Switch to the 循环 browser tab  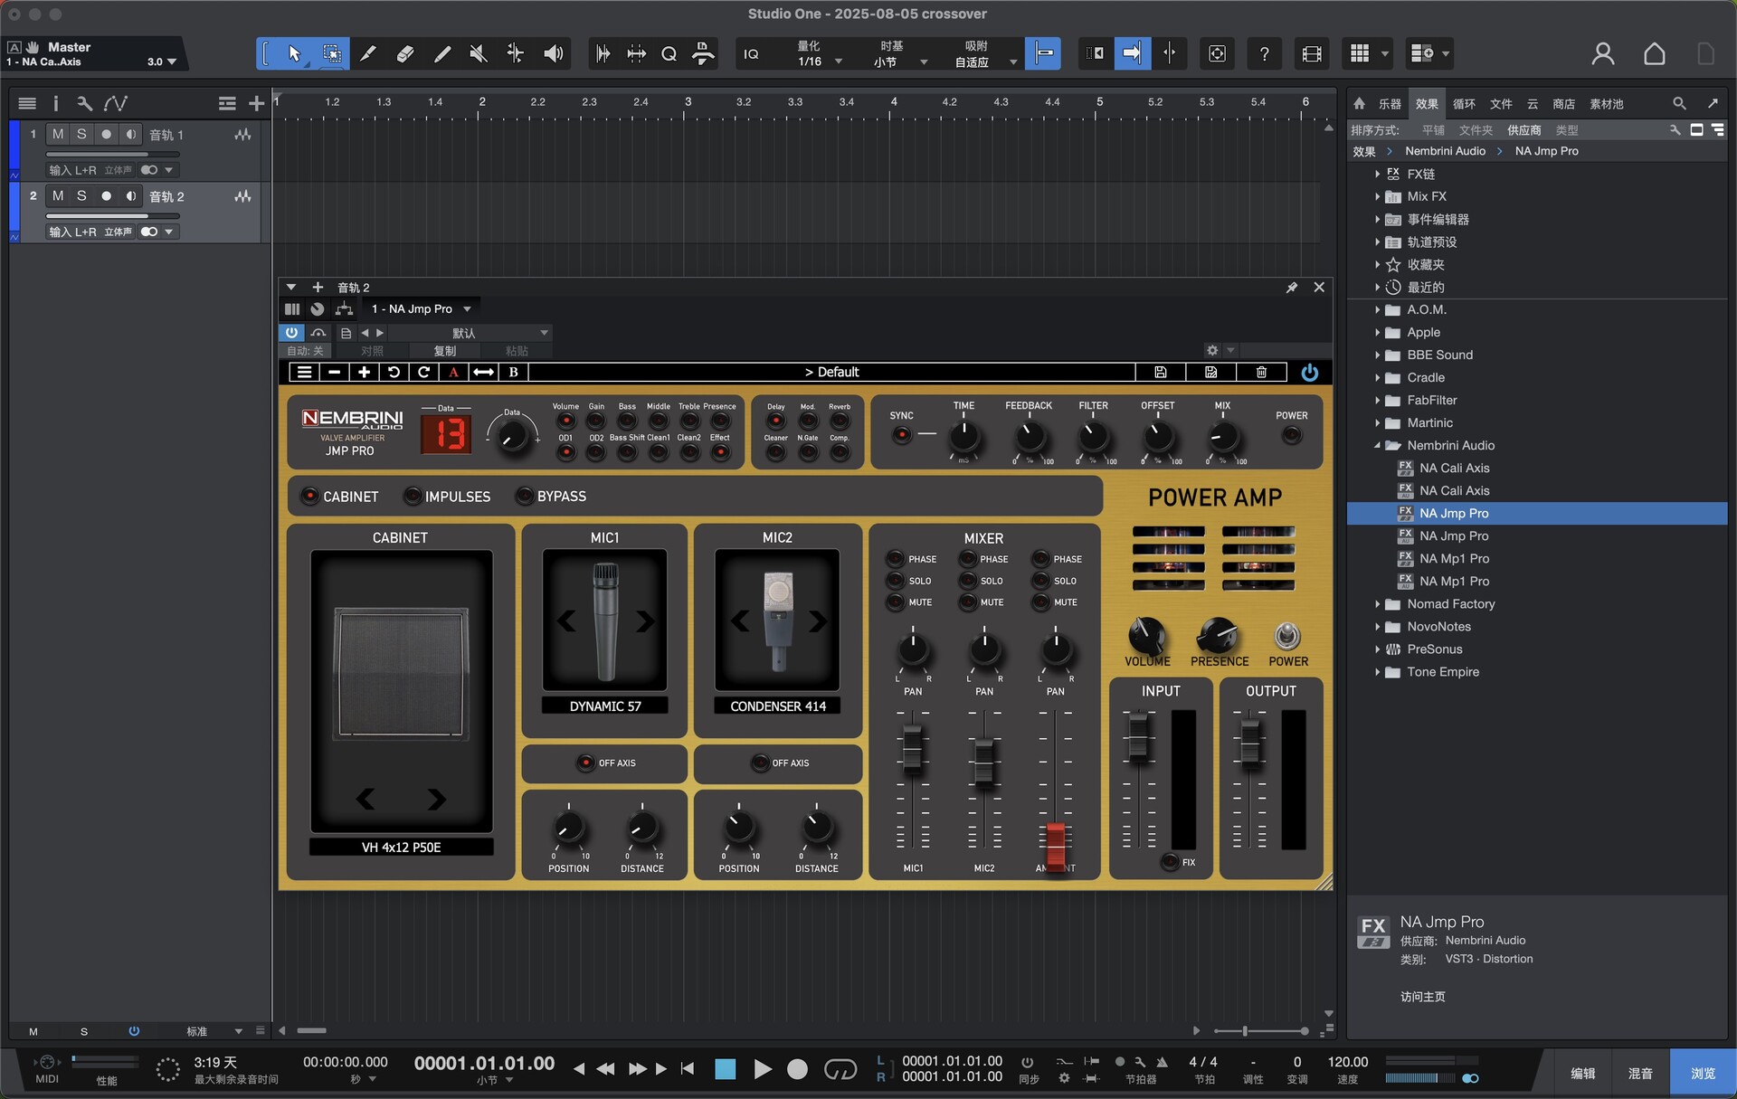coord(1463,103)
